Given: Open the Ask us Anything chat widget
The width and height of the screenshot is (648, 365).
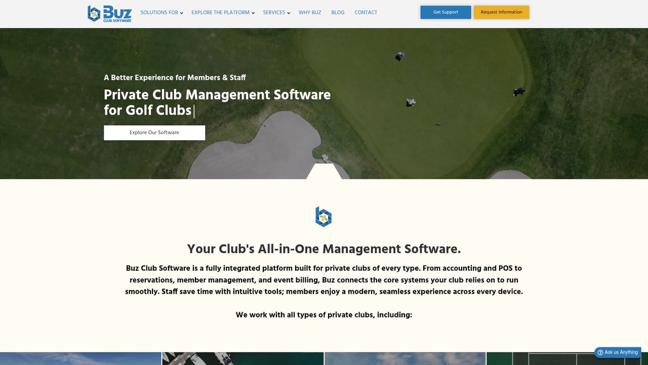Looking at the screenshot, I should tap(618, 352).
